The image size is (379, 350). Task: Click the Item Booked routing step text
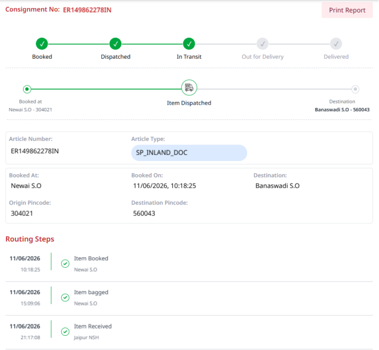91,259
